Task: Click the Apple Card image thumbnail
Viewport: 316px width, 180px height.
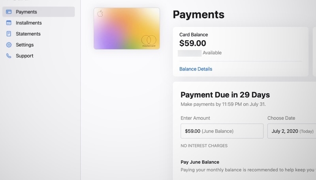Action: pyautogui.click(x=127, y=28)
